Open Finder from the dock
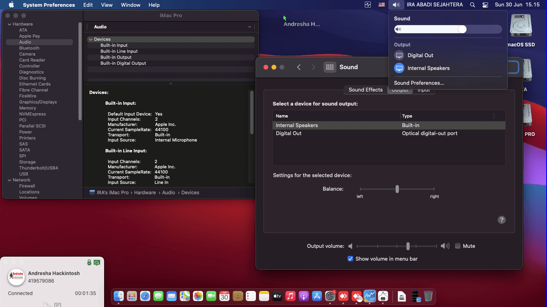 [119, 296]
